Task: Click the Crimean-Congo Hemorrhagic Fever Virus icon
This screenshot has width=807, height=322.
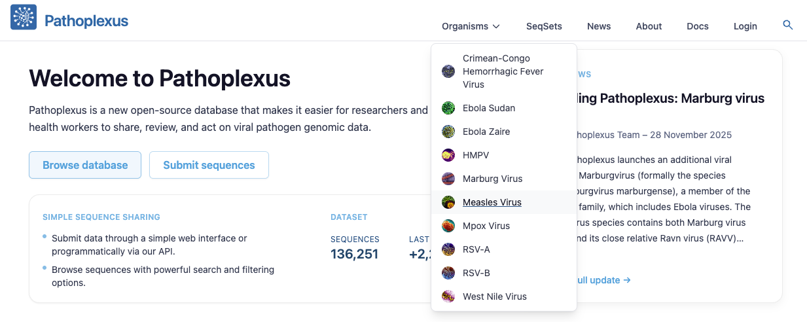Action: pos(448,71)
